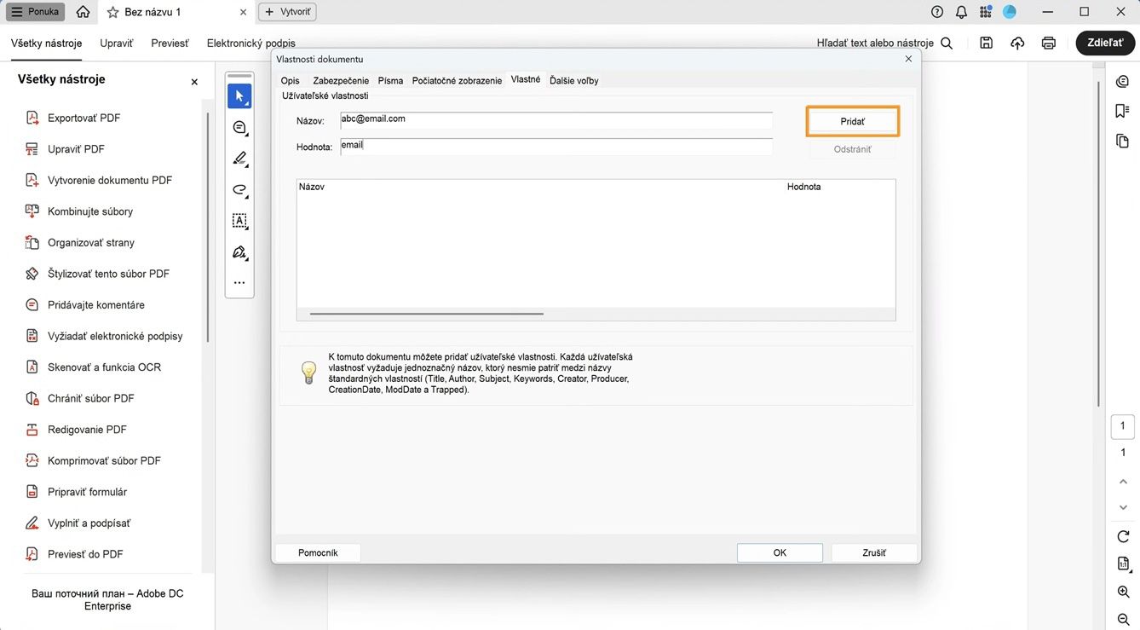Open the AI assistant panel icon
Screen dimensions: 1140x630
coord(1122,82)
